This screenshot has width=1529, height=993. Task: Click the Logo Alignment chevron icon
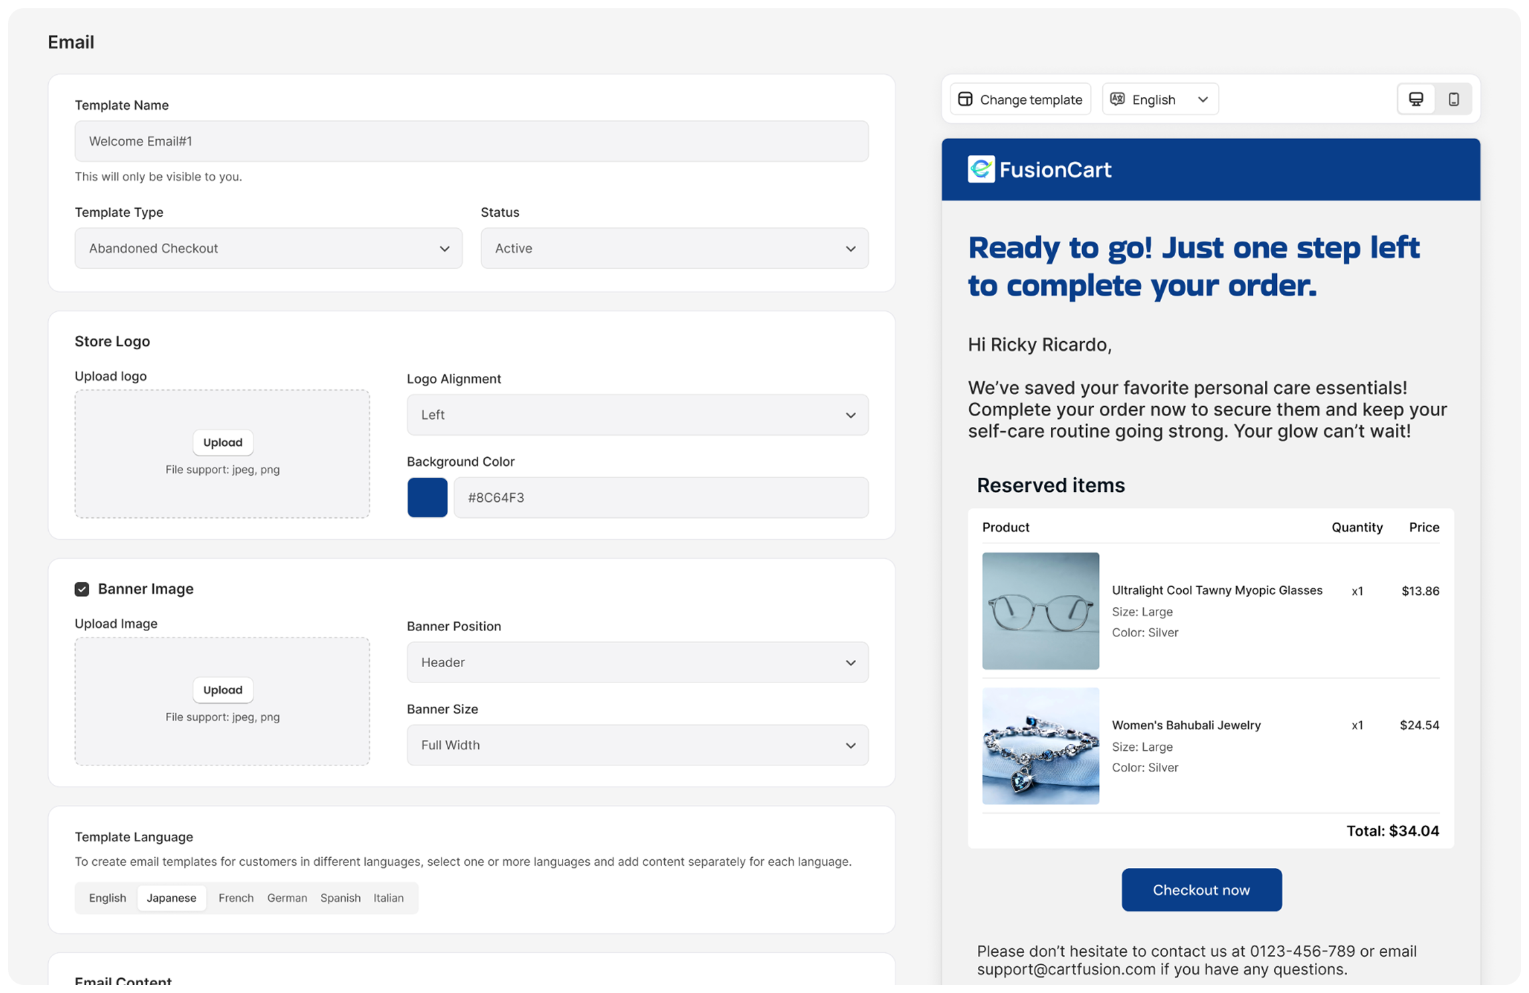click(851, 415)
